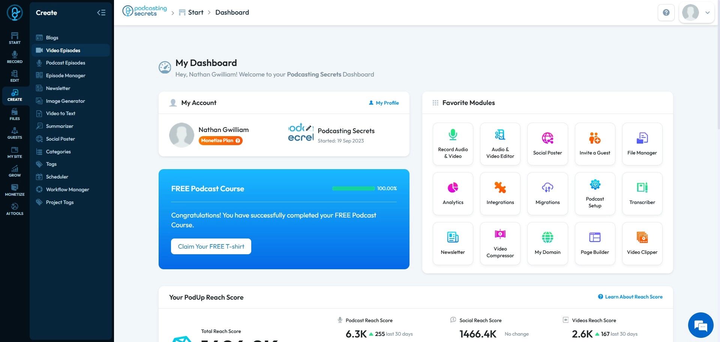The image size is (720, 342).
Task: Click the Start breadcrumb link
Action: point(191,12)
